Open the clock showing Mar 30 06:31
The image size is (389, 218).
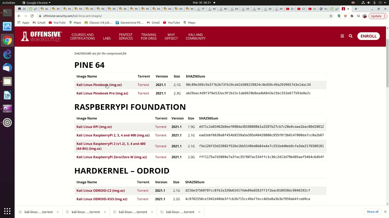click(202, 3)
